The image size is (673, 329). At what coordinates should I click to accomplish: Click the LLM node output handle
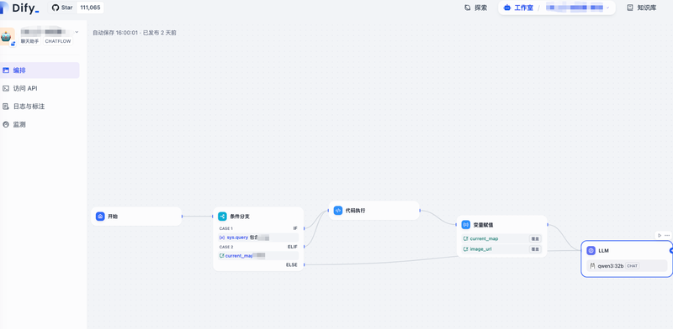pyautogui.click(x=670, y=251)
